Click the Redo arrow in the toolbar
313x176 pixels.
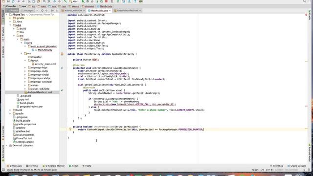pyautogui.click(x=23, y=1)
